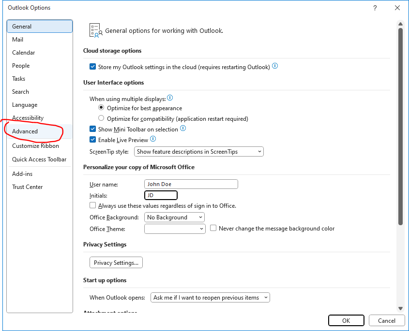Click the scrollbar up arrow

point(400,24)
